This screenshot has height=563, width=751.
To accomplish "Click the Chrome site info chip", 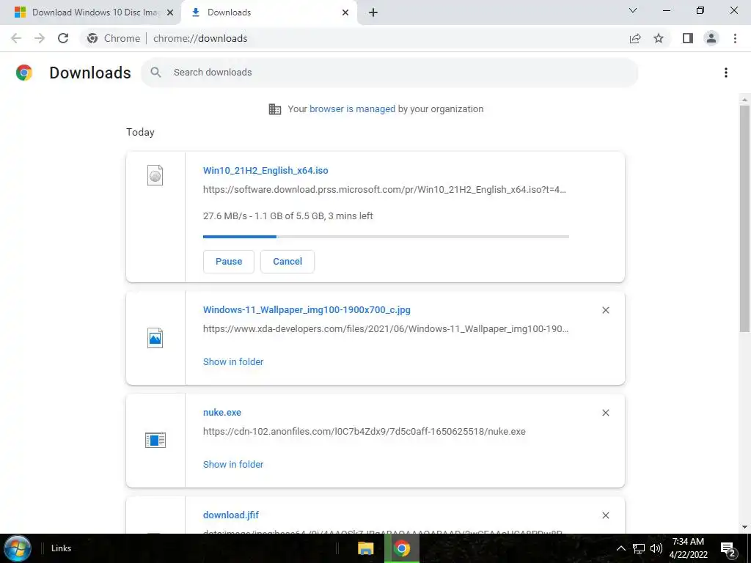I will point(114,38).
